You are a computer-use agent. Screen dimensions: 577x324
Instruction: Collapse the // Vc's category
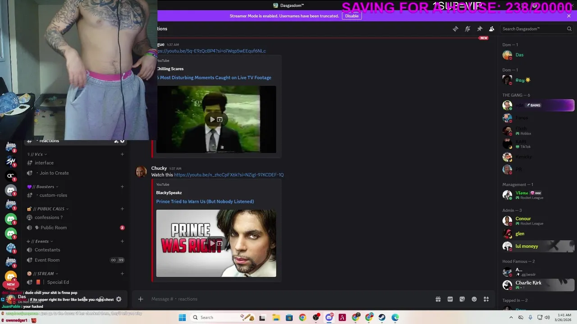[37, 154]
